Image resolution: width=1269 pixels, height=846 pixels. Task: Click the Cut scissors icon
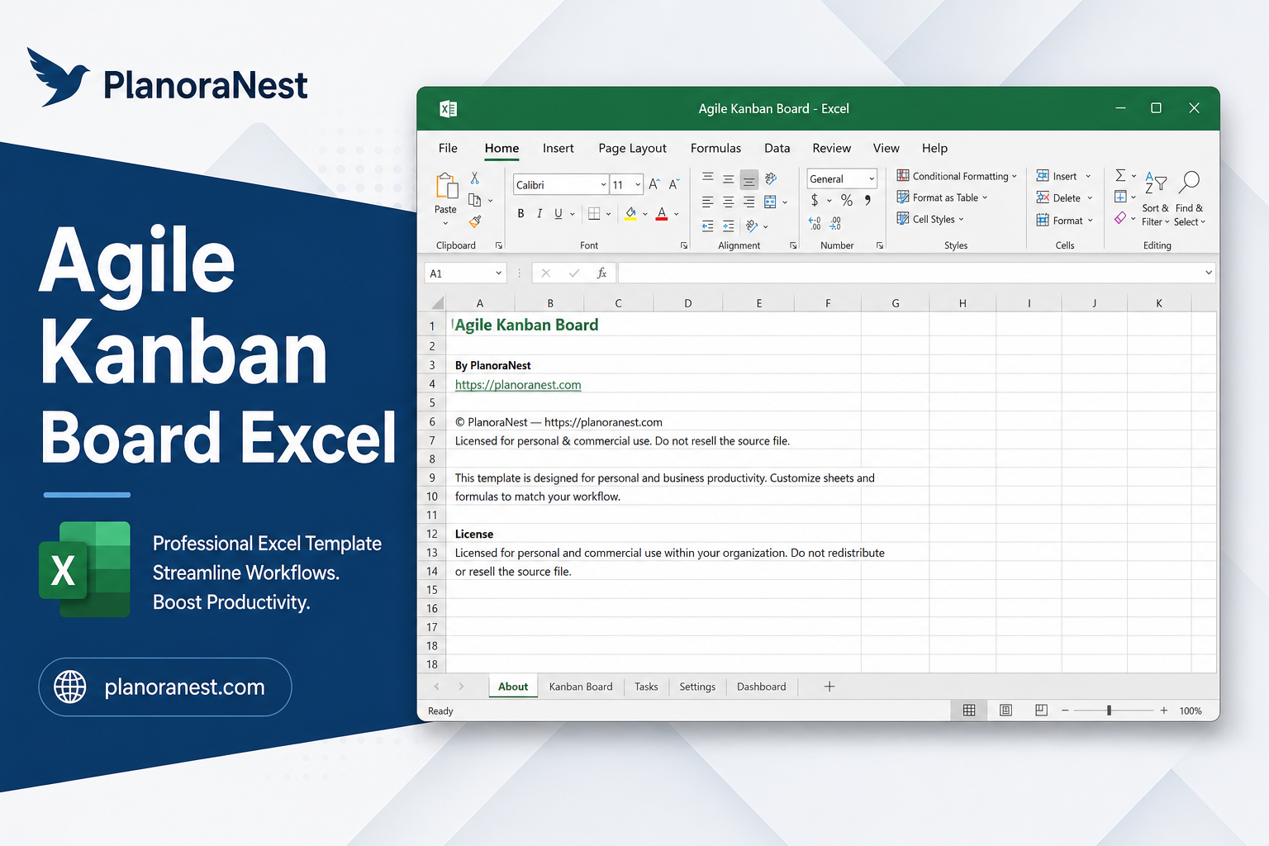pyautogui.click(x=475, y=178)
